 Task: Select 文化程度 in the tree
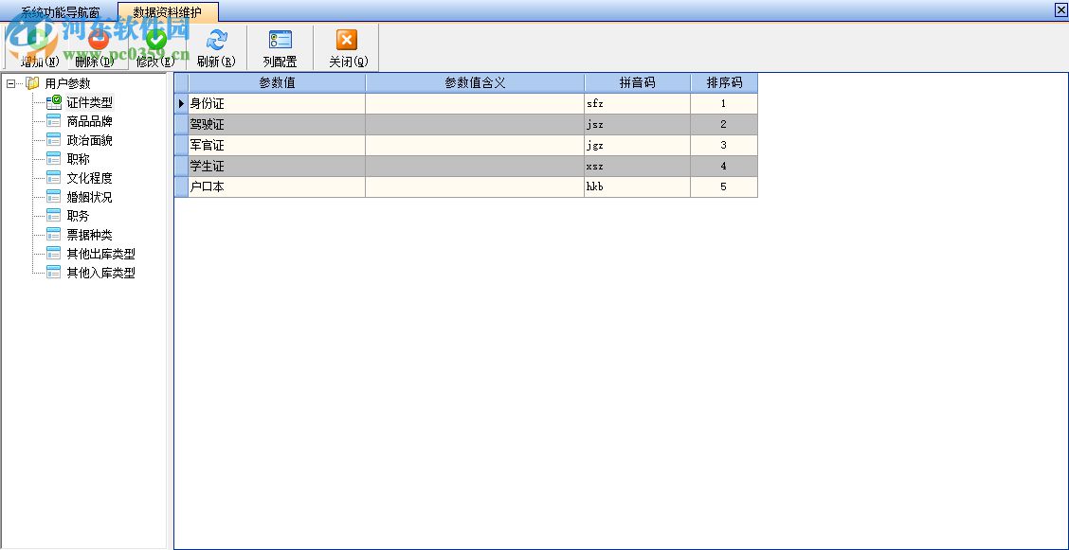click(89, 178)
